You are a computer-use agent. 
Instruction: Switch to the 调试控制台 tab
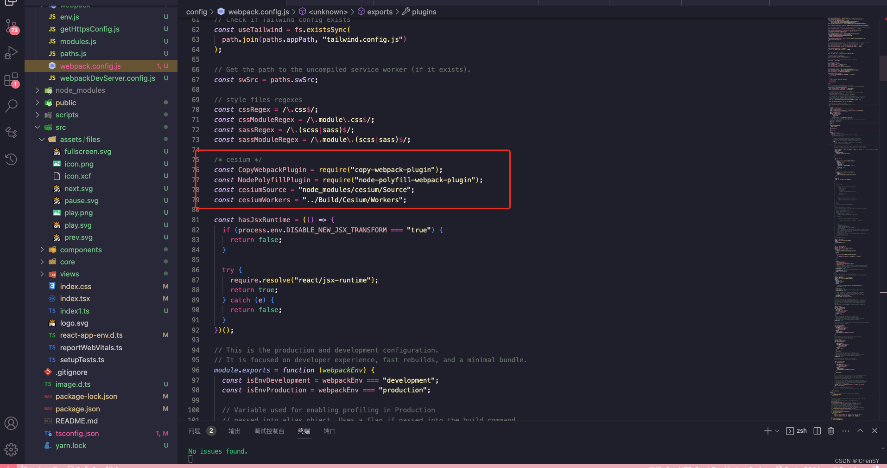tap(269, 431)
